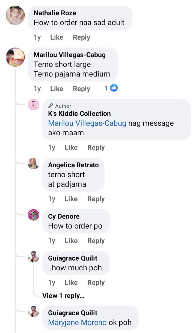Open K's Kiddie Collection page name

[x=79, y=113]
